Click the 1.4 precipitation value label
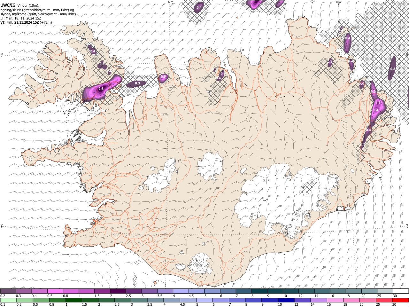 click(376, 110)
